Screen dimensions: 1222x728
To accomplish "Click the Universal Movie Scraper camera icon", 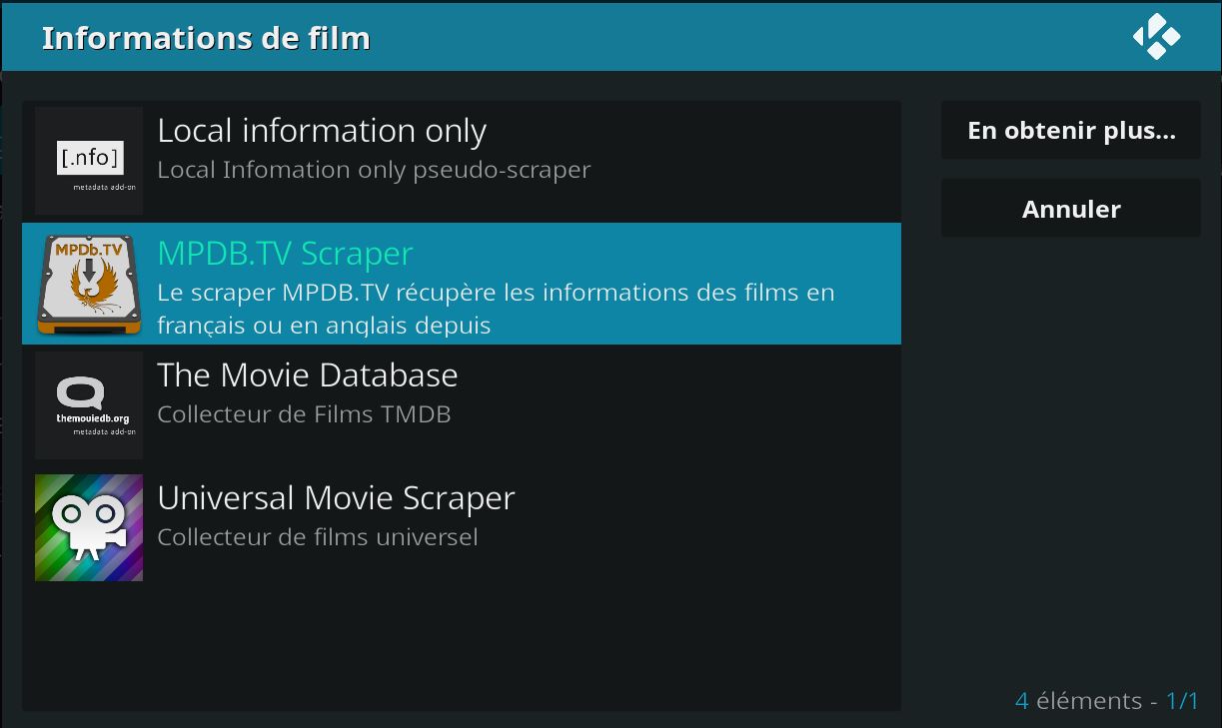I will (89, 527).
